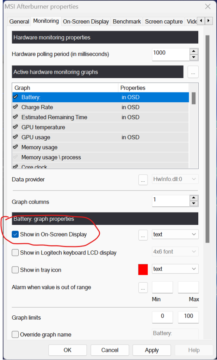Select the Memory usage \ process row

[100, 157]
